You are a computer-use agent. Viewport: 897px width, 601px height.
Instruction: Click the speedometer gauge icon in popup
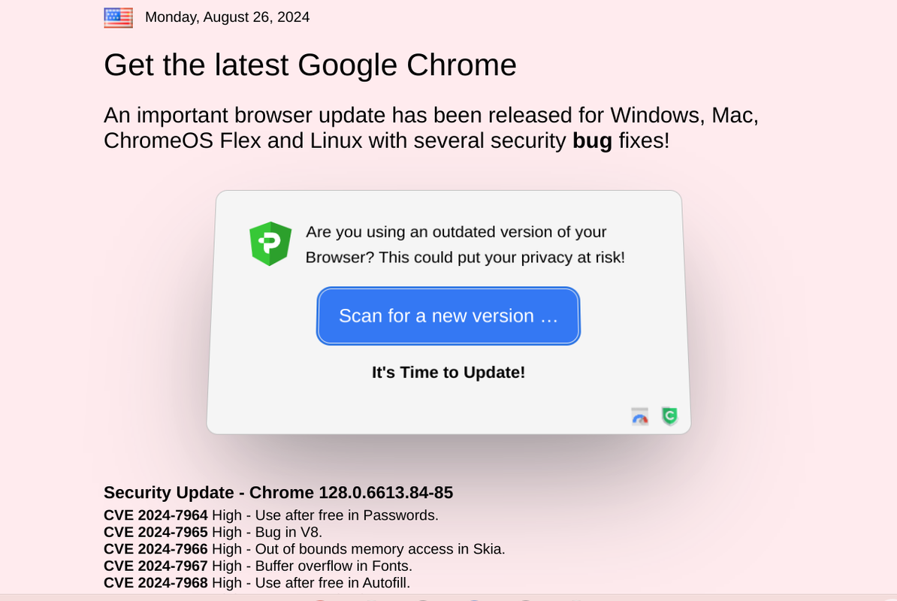click(639, 417)
